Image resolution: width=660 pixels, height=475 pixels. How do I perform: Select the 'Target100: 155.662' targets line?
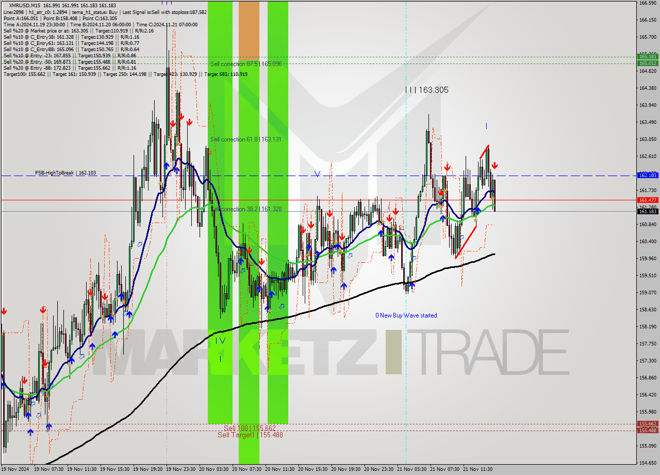click(x=125, y=74)
